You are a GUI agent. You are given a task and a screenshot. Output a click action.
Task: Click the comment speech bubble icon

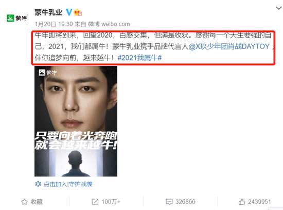(x=169, y=202)
